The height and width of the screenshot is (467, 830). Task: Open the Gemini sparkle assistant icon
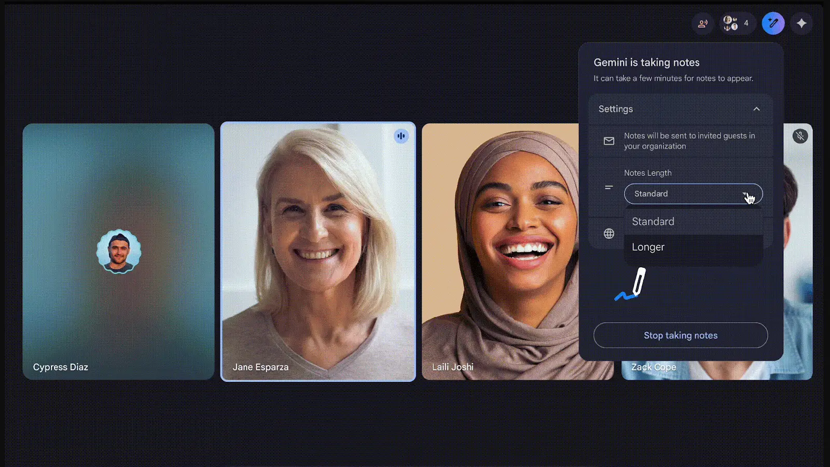click(x=801, y=23)
